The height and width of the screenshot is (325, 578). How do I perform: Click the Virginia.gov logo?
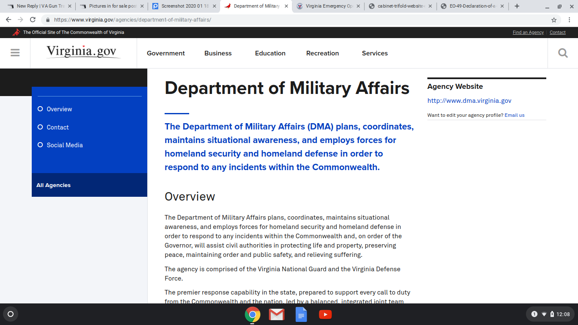tap(83, 52)
